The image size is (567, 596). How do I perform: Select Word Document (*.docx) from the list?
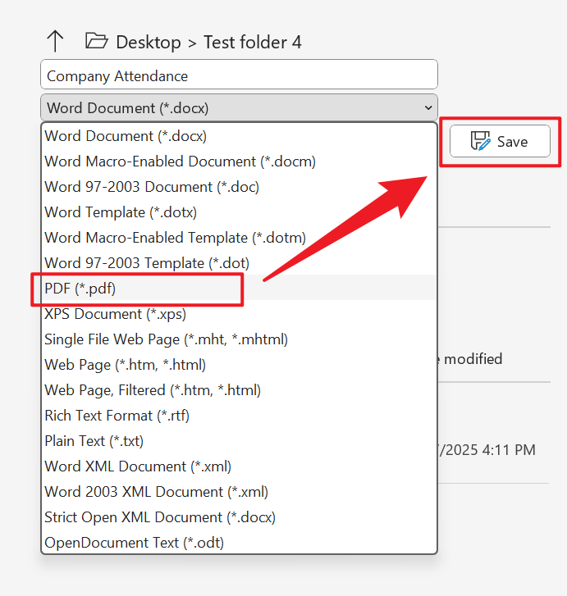(x=239, y=136)
